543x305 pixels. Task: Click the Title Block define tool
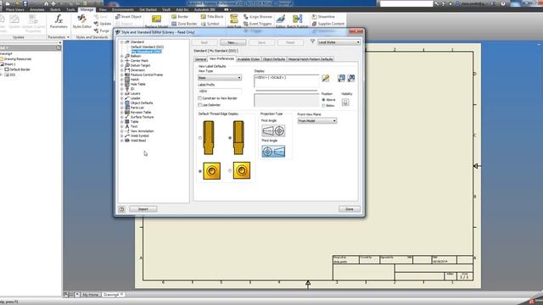pos(212,17)
